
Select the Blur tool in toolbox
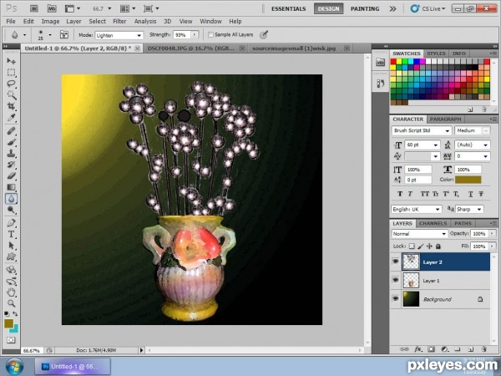(11, 199)
